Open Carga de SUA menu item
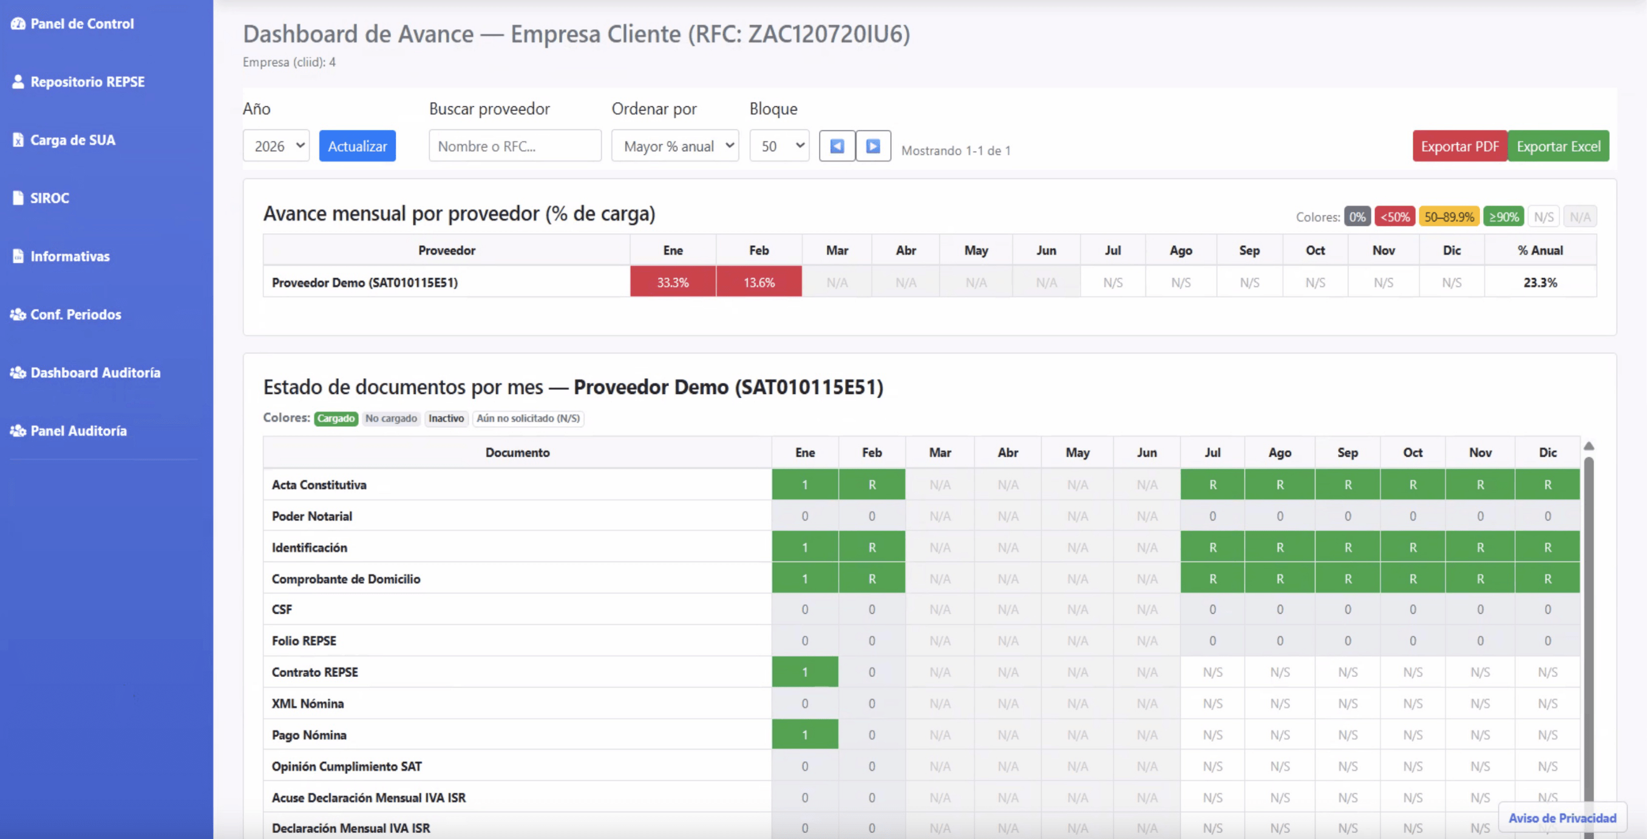1647x839 pixels. (x=73, y=140)
